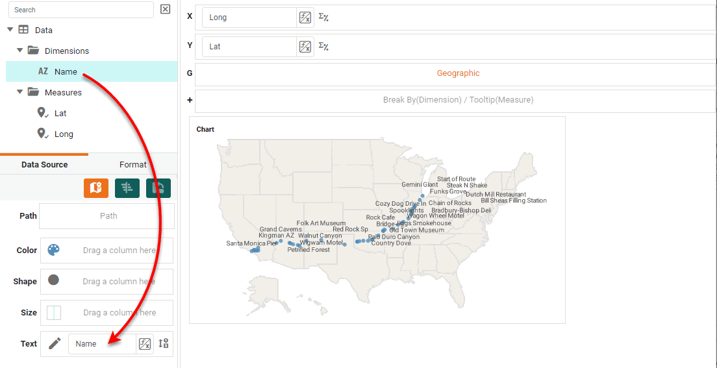Collapse the Dimensions folder
This screenshot has height=368, width=717.
pyautogui.click(x=20, y=51)
